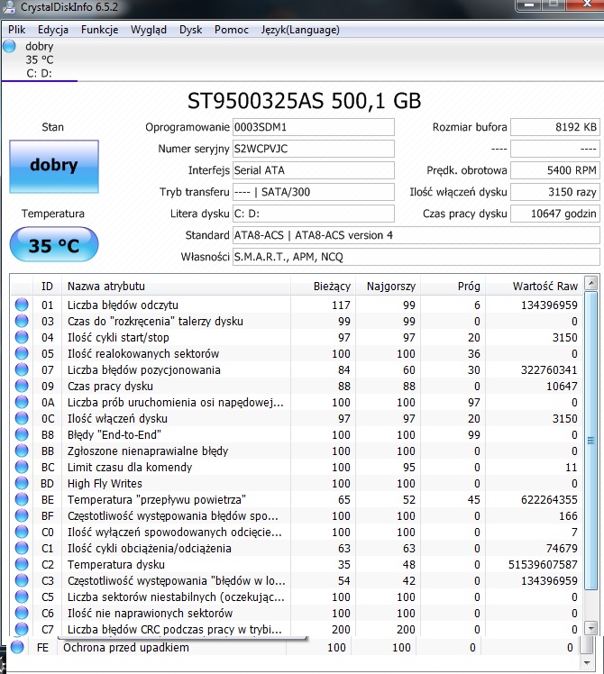Click the big 'dobry' health status button
The image size is (604, 674).
pyautogui.click(x=54, y=167)
